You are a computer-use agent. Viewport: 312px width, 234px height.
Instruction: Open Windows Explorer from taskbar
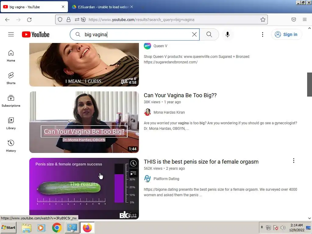click(x=27, y=228)
